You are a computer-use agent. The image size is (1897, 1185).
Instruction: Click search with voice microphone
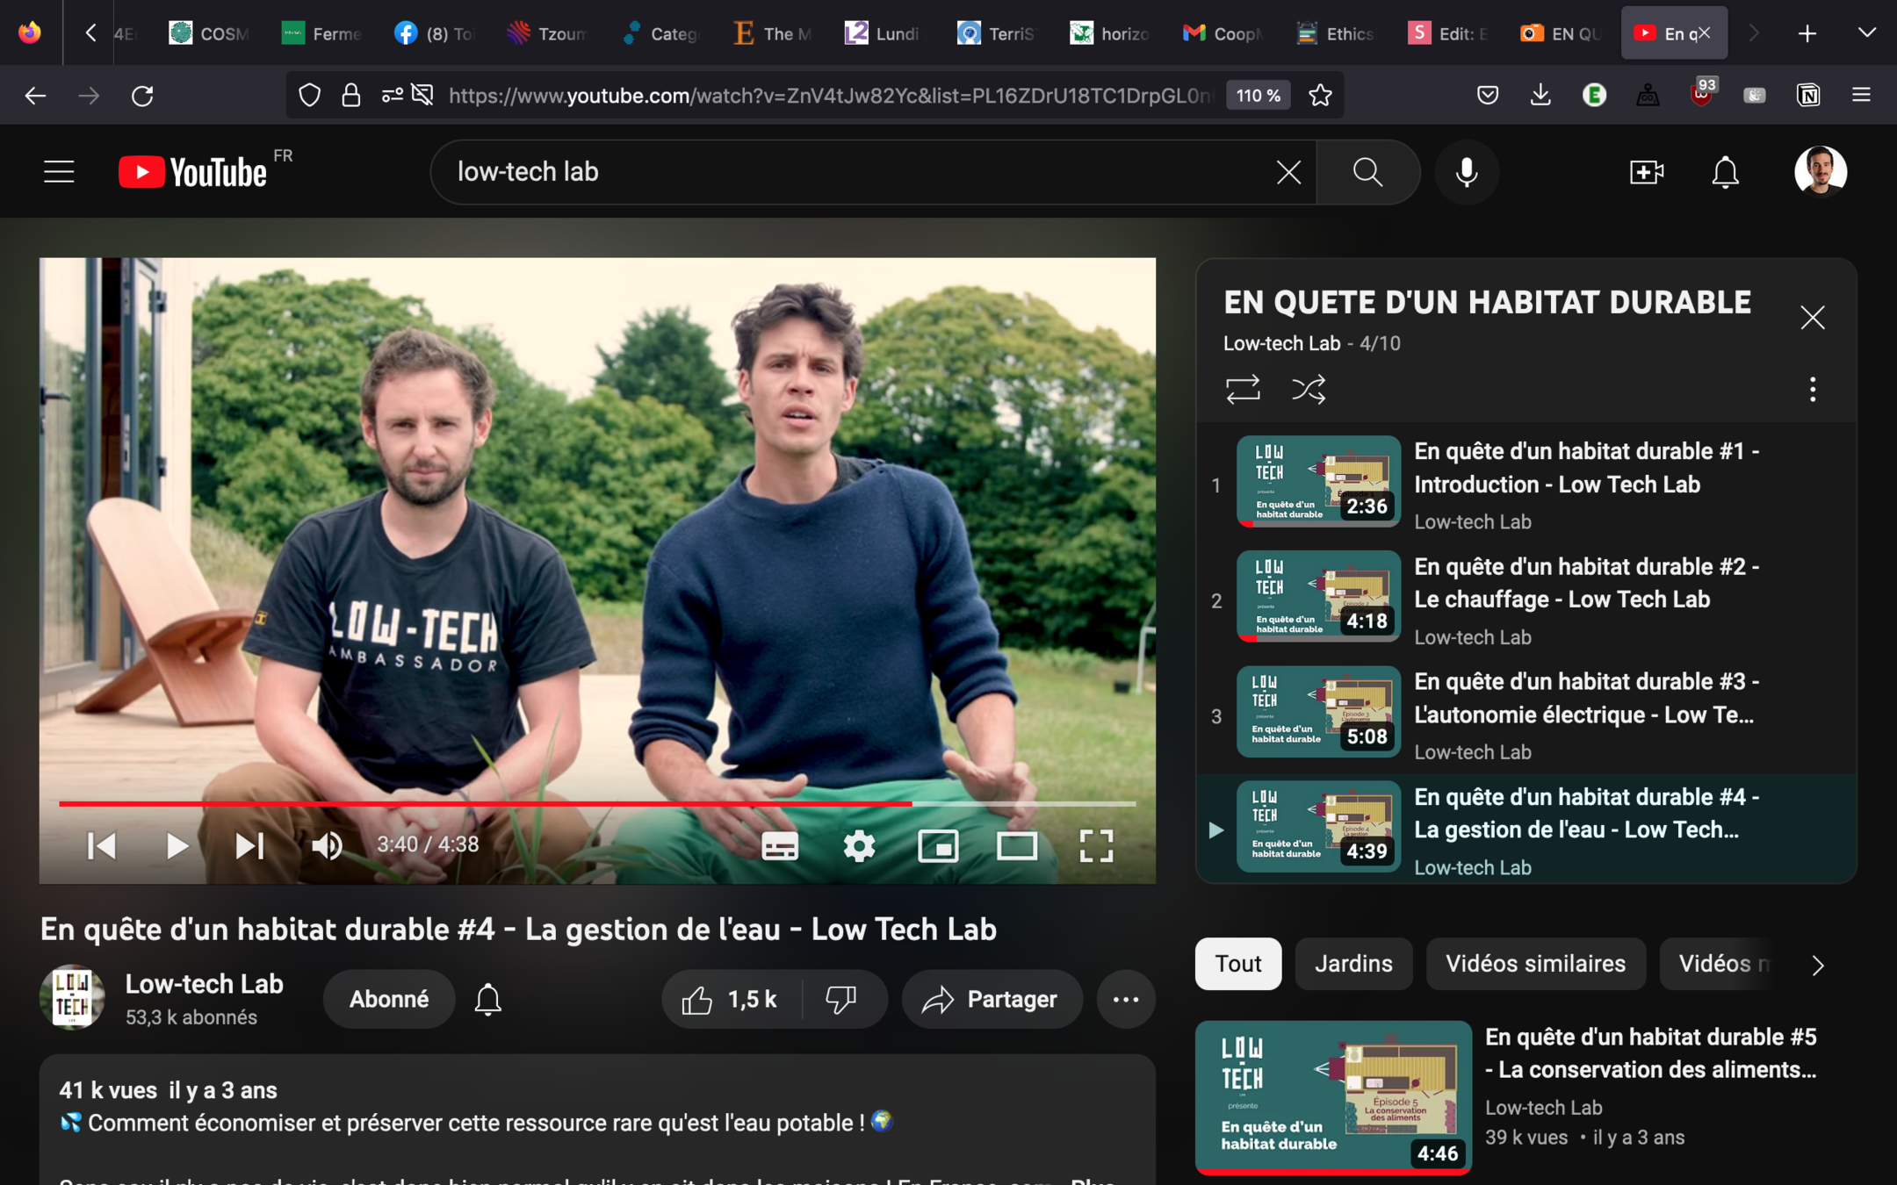1466,172
